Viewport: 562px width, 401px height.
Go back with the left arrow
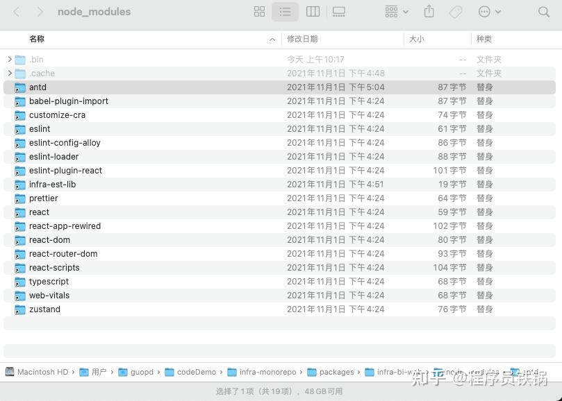(17, 12)
